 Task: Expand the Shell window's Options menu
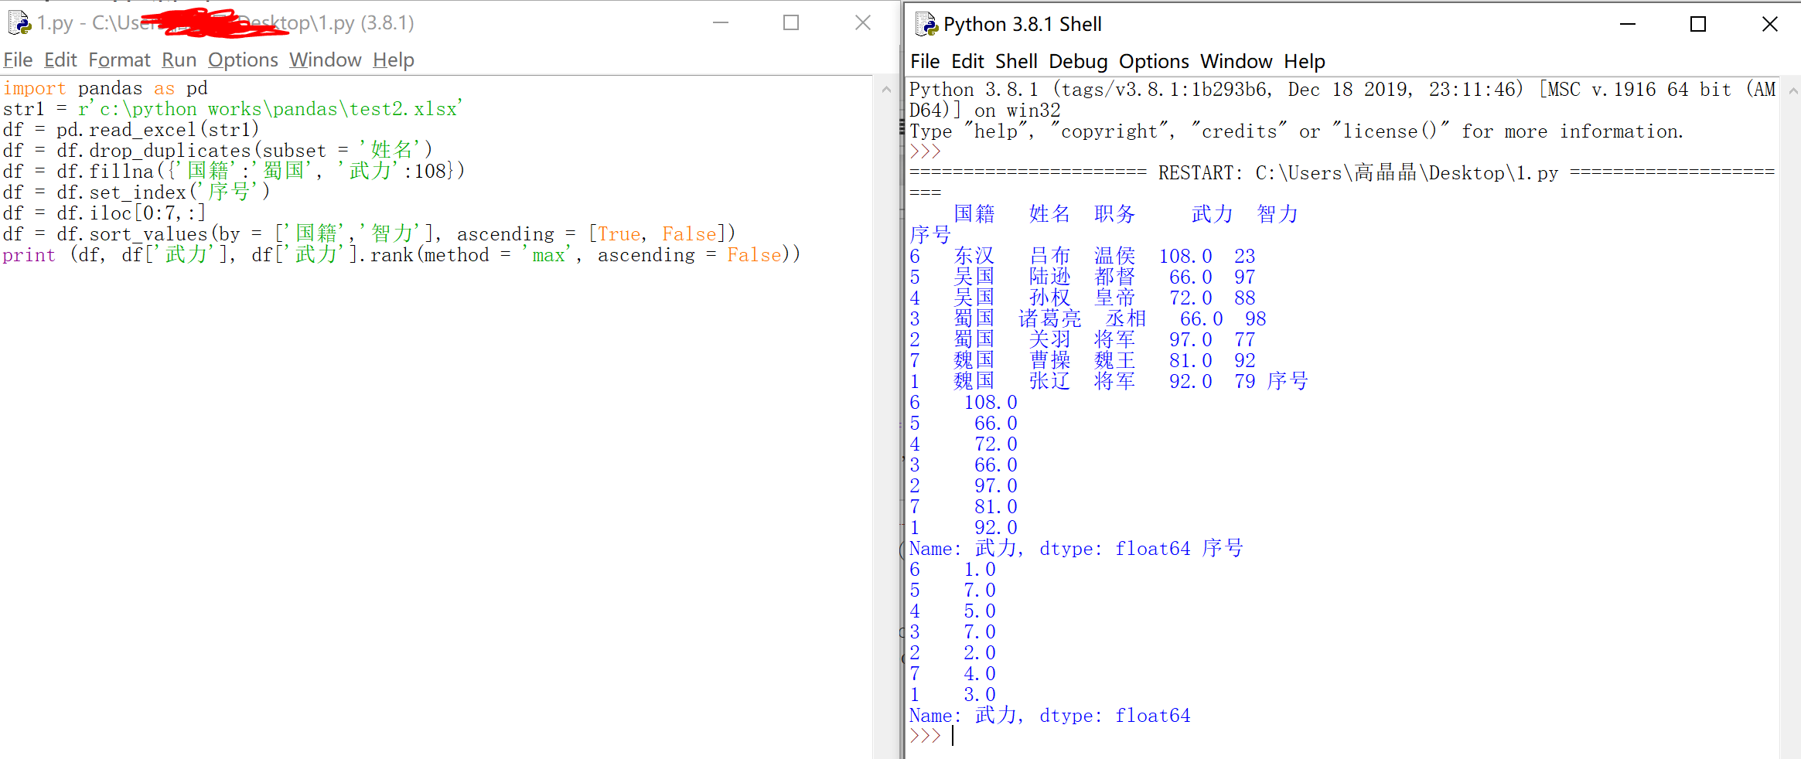pyautogui.click(x=1153, y=62)
